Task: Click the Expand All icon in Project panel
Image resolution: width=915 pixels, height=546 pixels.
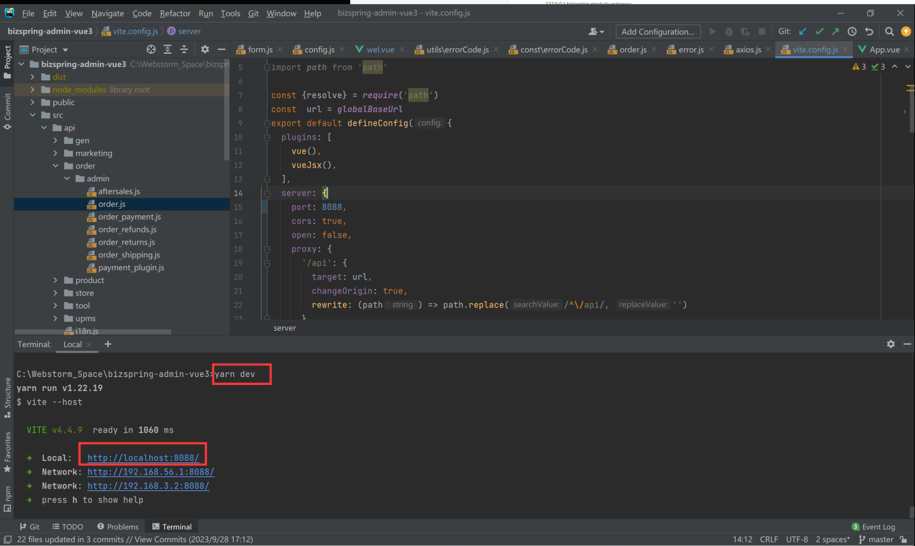Action: (x=168, y=49)
